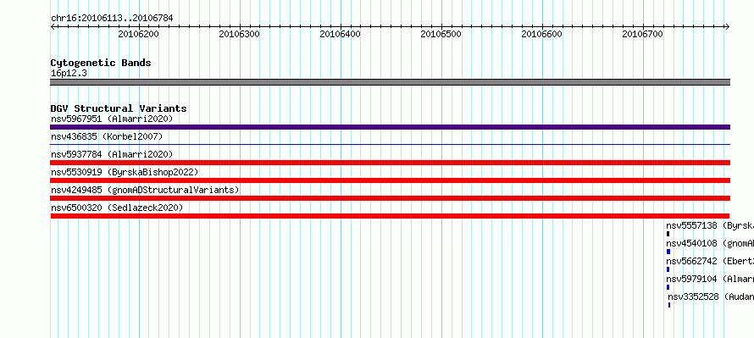This screenshot has width=754, height=338.
Task: Click the 20106500 ruler position
Action: pos(441,34)
